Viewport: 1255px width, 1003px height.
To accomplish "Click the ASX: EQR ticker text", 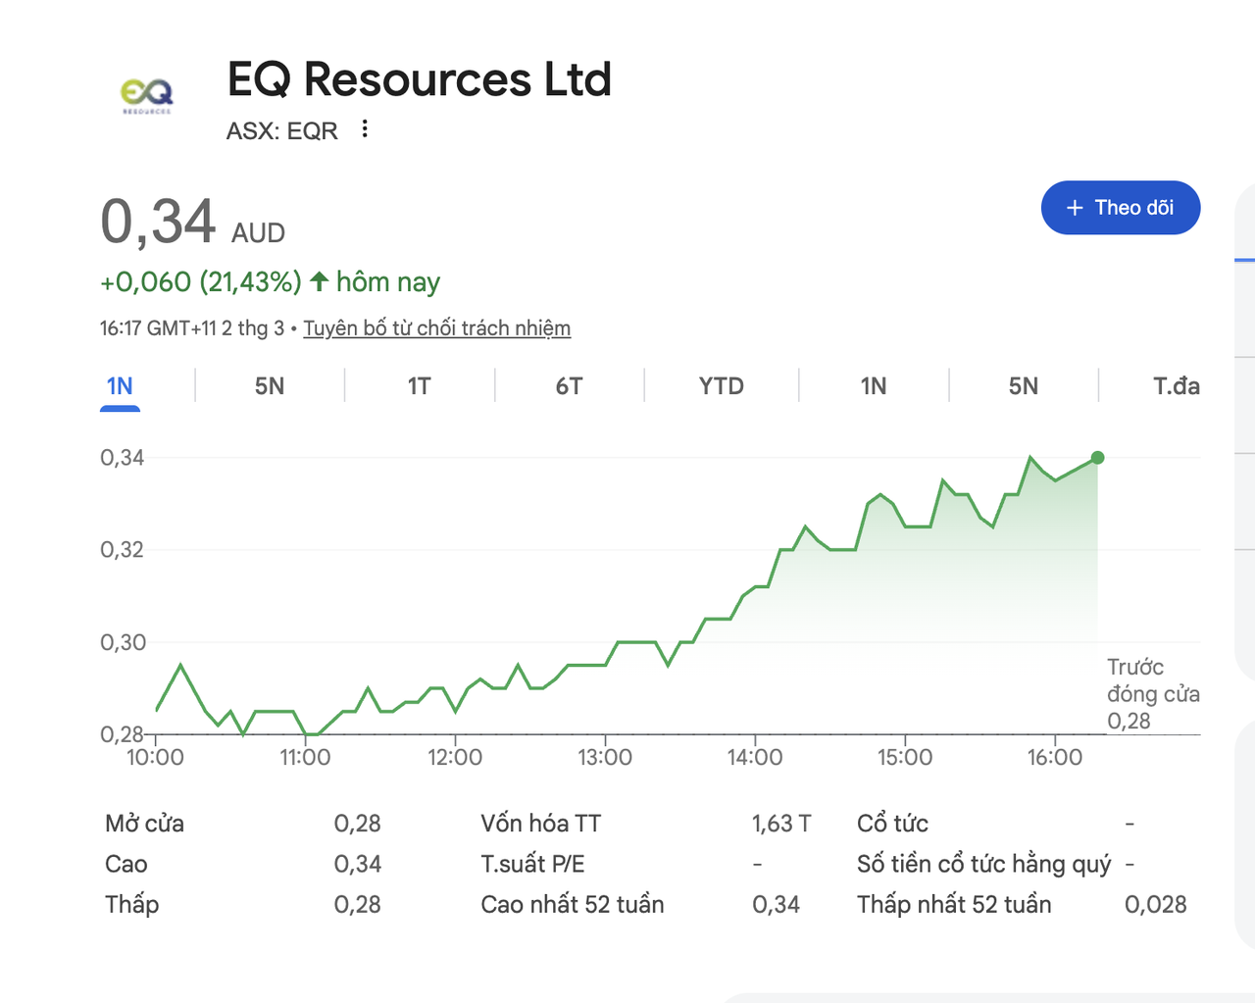I will coord(282,130).
